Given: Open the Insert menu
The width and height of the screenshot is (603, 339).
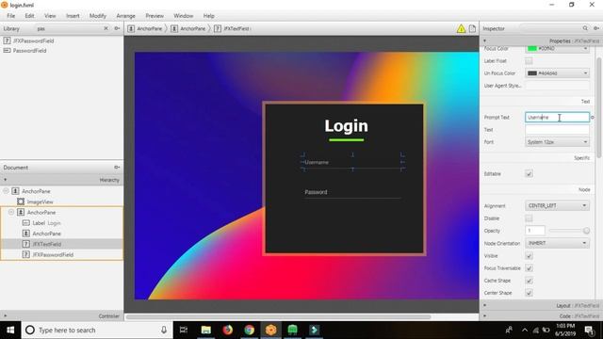Looking at the screenshot, I should 73,16.
